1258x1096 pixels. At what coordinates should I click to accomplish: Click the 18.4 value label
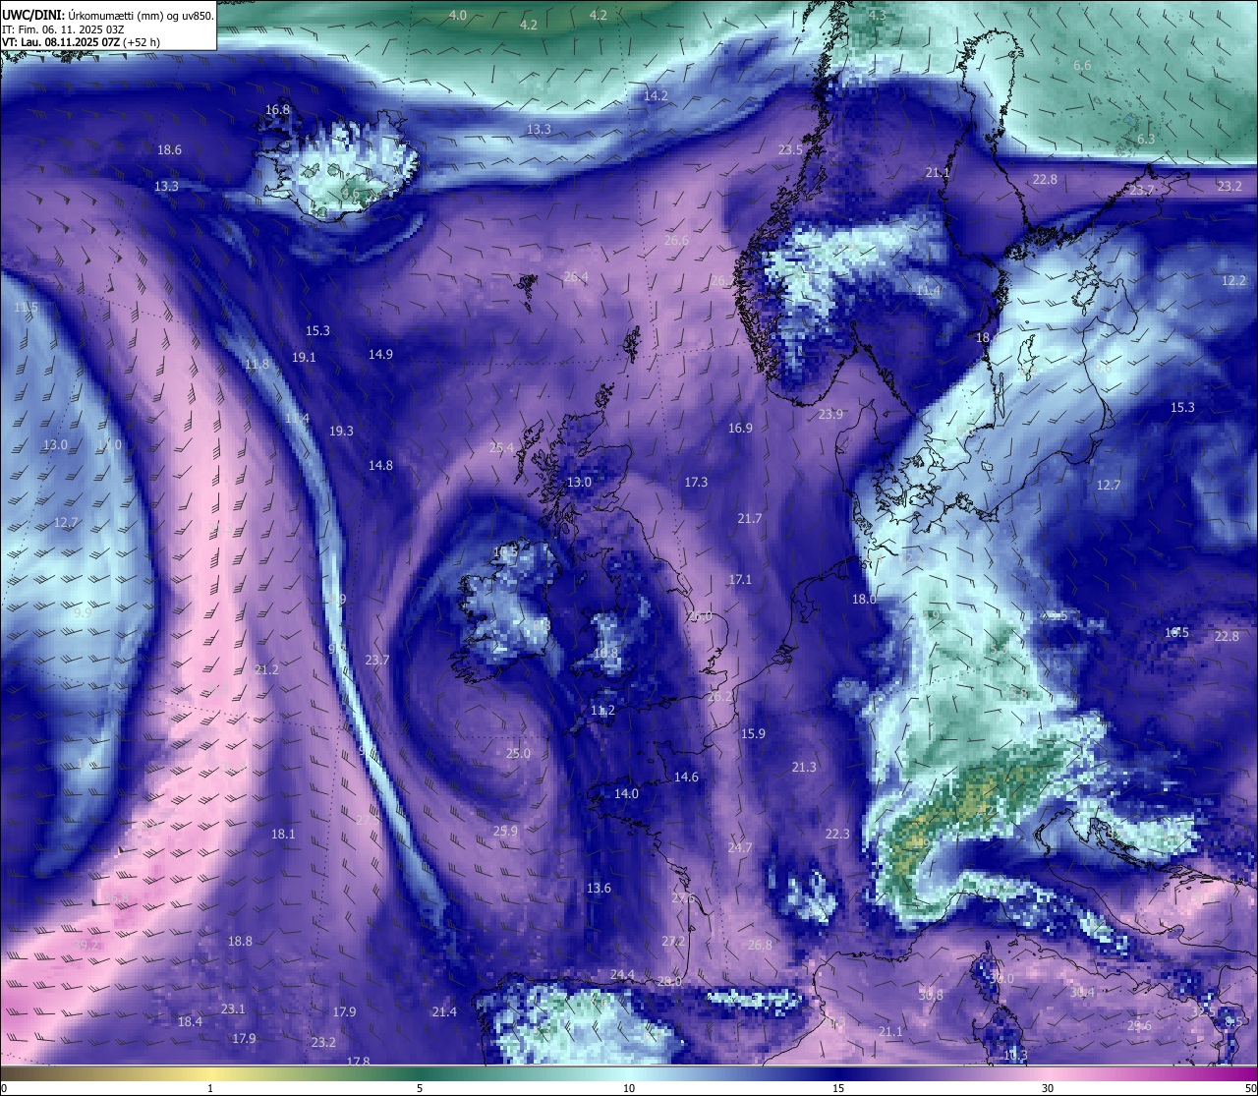190,1022
